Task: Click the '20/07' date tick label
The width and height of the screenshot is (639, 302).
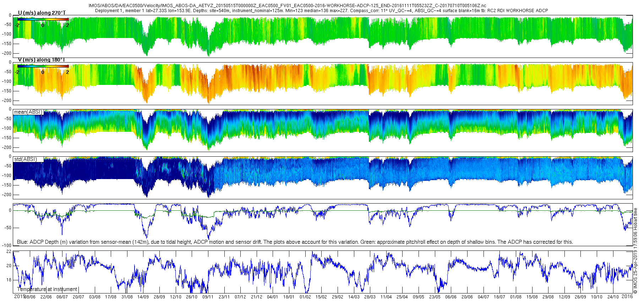Action: (x=78, y=297)
